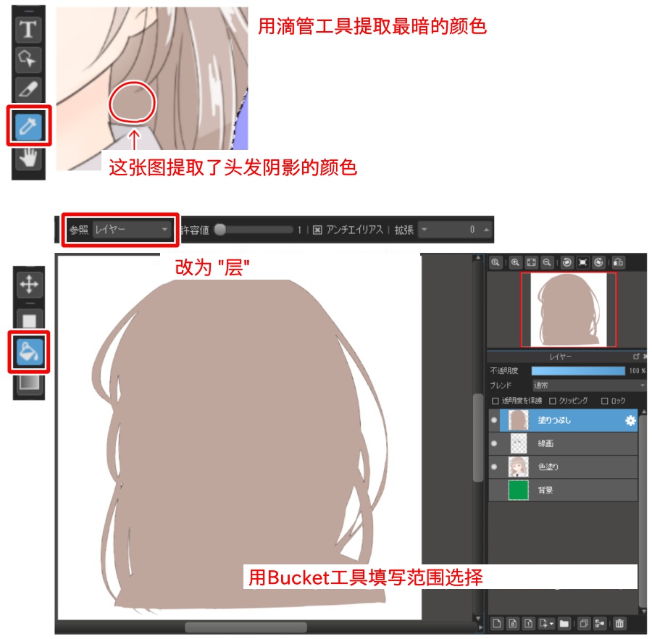Image resolution: width=652 pixels, height=639 pixels.
Task: Select the Fill rectangle tool
Action: coord(29,320)
